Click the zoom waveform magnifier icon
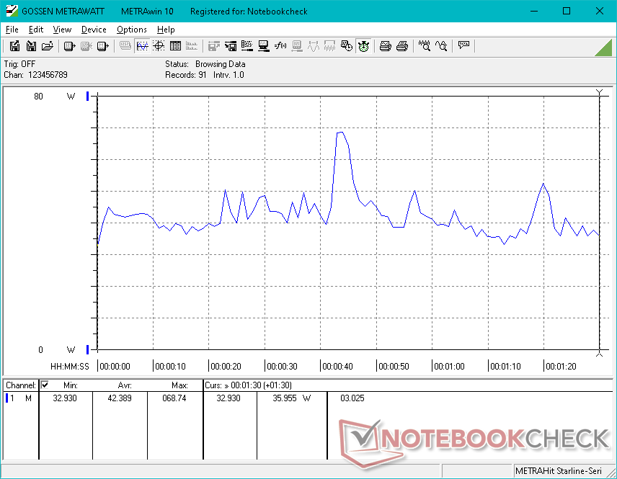The height and width of the screenshot is (479, 617). click(424, 46)
